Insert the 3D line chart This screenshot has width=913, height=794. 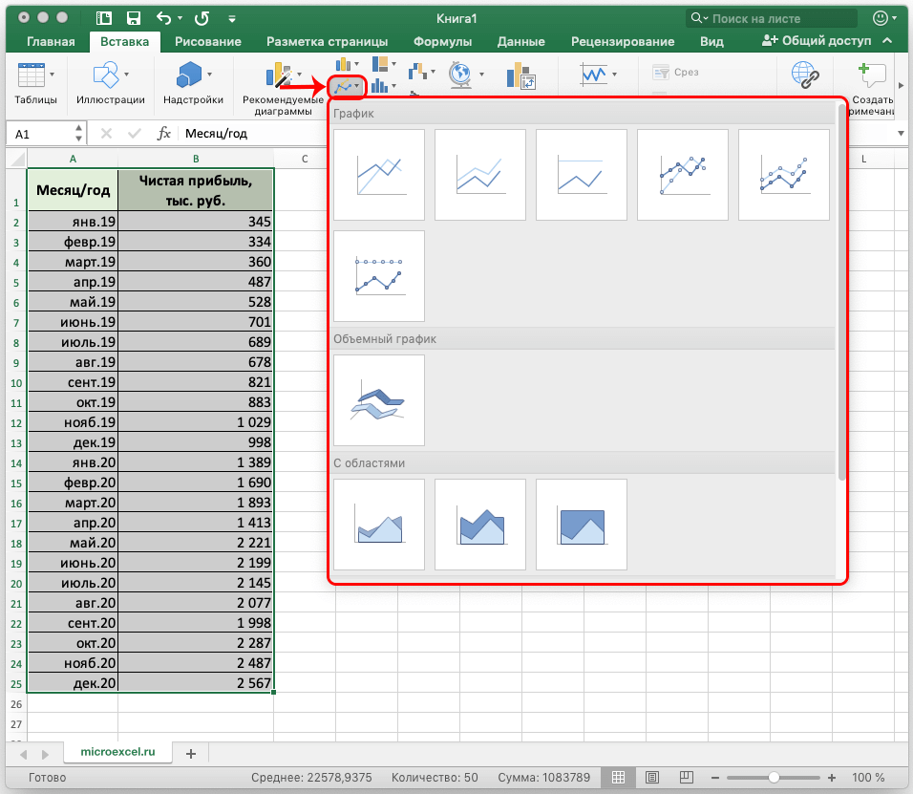[379, 400]
